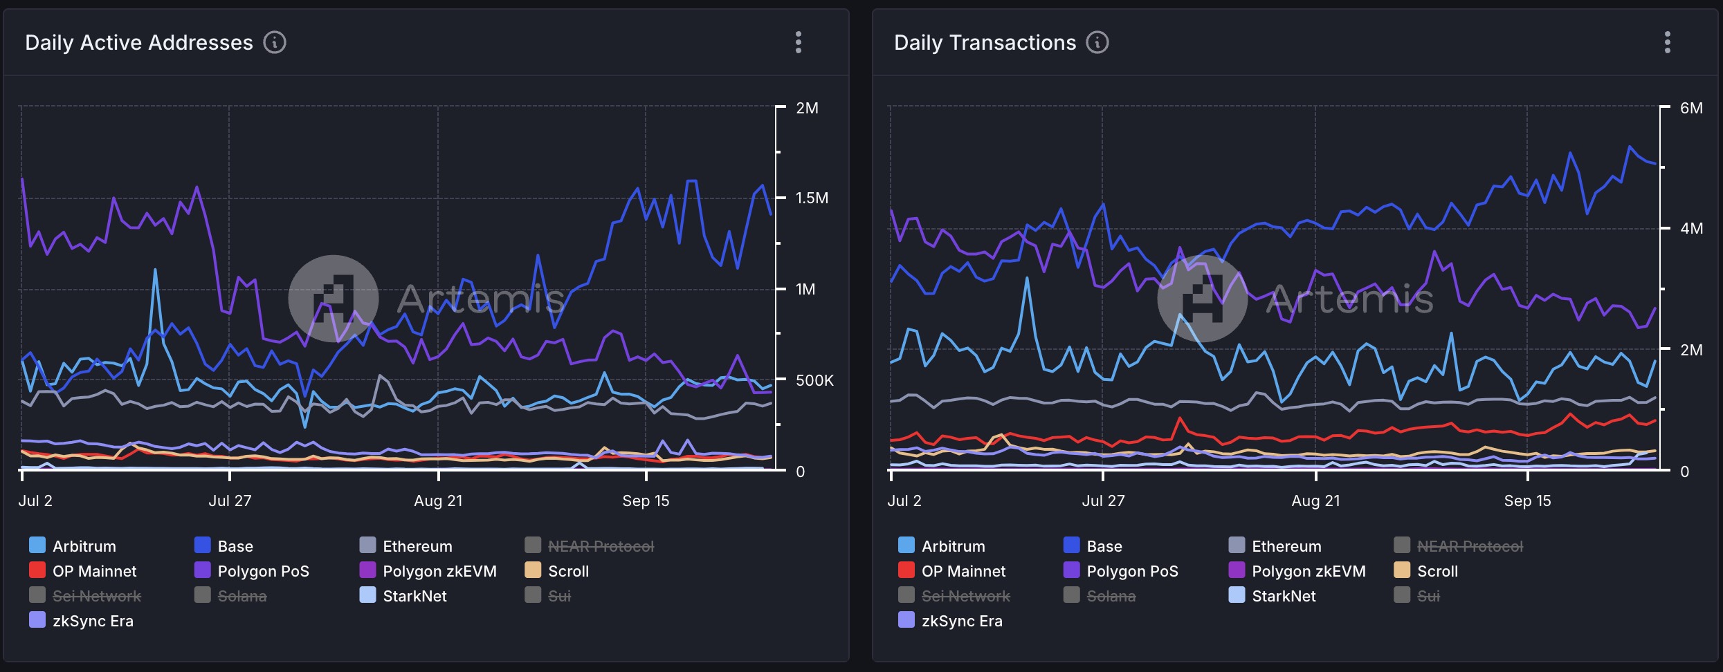Open three-dot menu on Daily Active Addresses
This screenshot has width=1723, height=672.
point(799,43)
